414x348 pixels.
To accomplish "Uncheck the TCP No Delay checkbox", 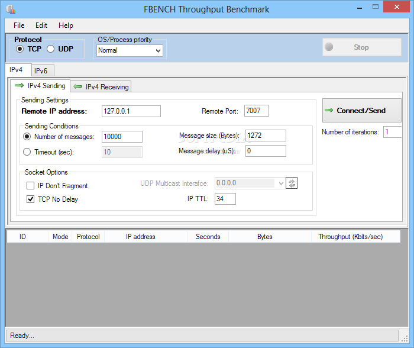I will (x=30, y=199).
